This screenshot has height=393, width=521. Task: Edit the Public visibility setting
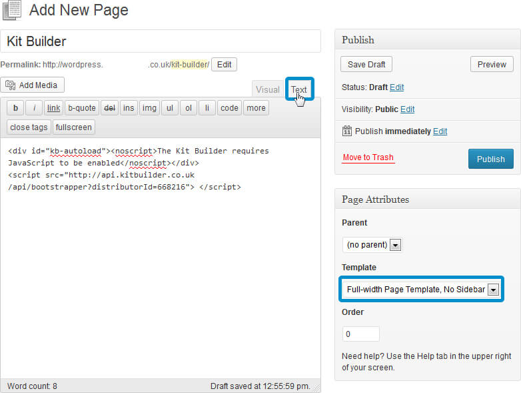point(407,109)
